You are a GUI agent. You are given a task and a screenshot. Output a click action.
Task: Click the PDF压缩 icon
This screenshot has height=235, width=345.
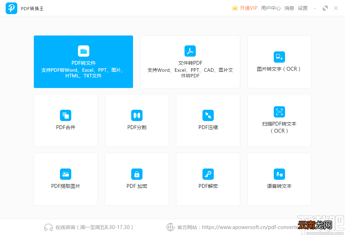point(208,115)
